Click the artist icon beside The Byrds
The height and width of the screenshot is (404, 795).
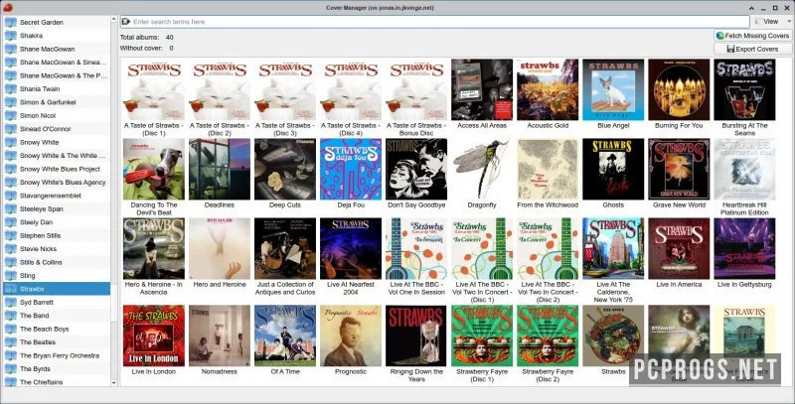click(x=11, y=369)
